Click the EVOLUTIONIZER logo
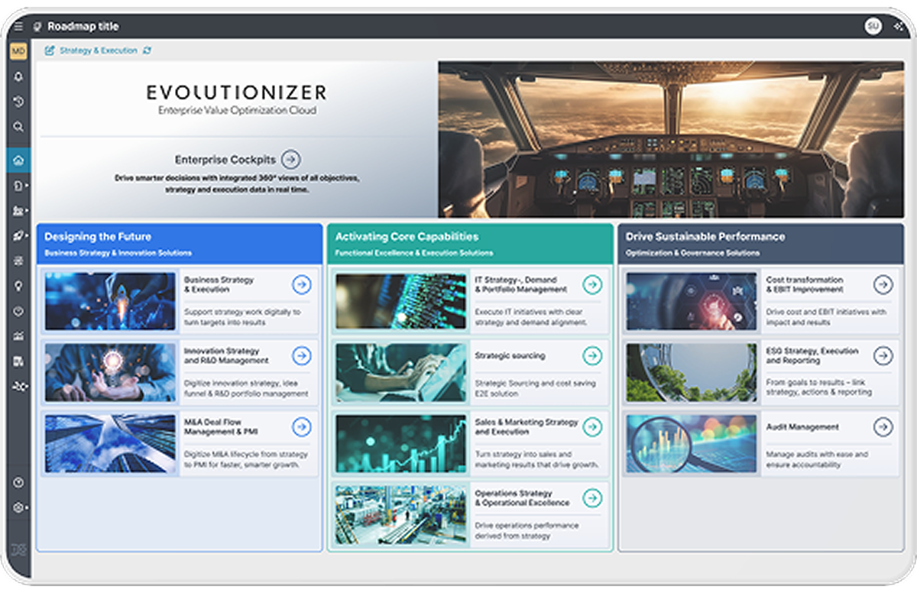The image size is (917, 593). pos(236,92)
